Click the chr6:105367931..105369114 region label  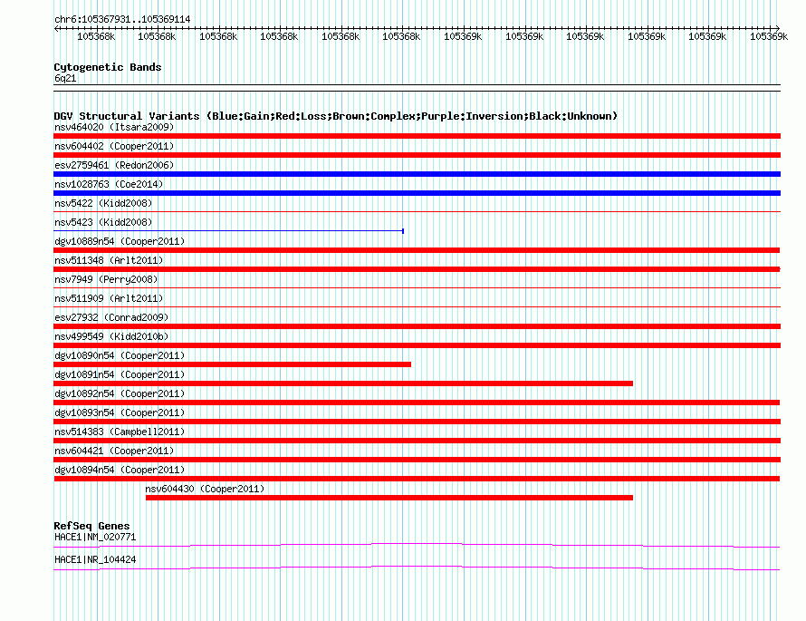tap(122, 19)
